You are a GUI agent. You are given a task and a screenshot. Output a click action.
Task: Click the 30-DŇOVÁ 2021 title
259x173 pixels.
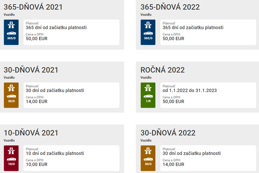point(31,70)
